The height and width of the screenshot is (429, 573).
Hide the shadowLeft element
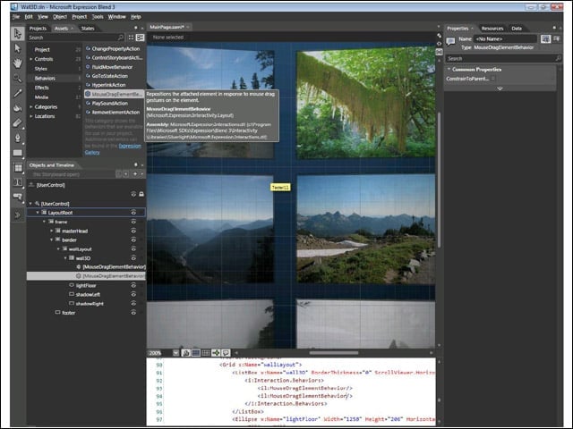point(133,294)
